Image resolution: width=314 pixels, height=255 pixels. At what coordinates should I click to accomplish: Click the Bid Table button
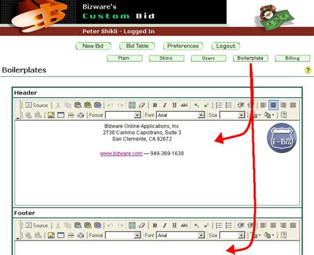[x=137, y=46]
